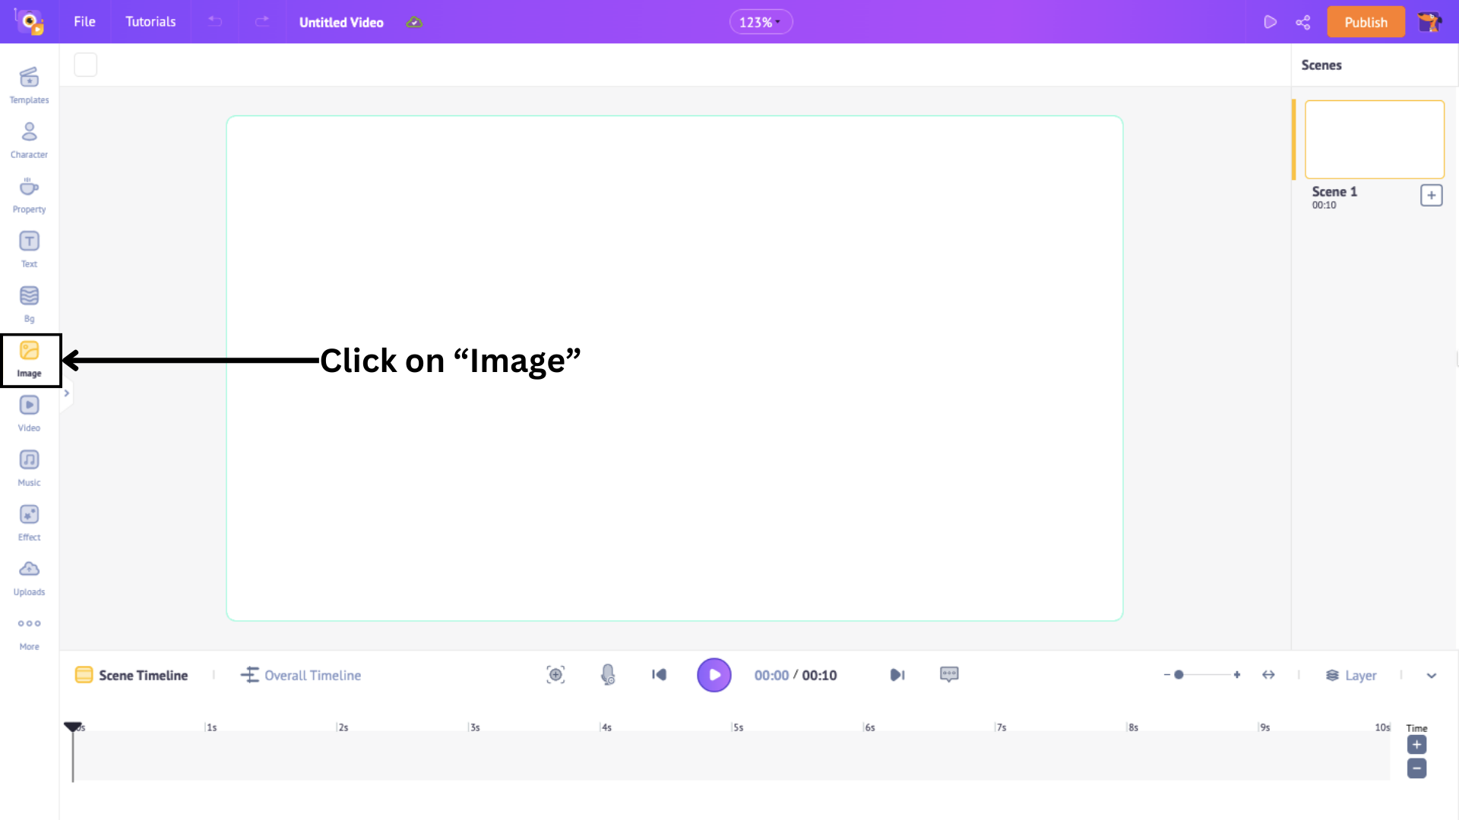Collapse the timeline panel with chevron
The image size is (1459, 820).
coord(1432,675)
